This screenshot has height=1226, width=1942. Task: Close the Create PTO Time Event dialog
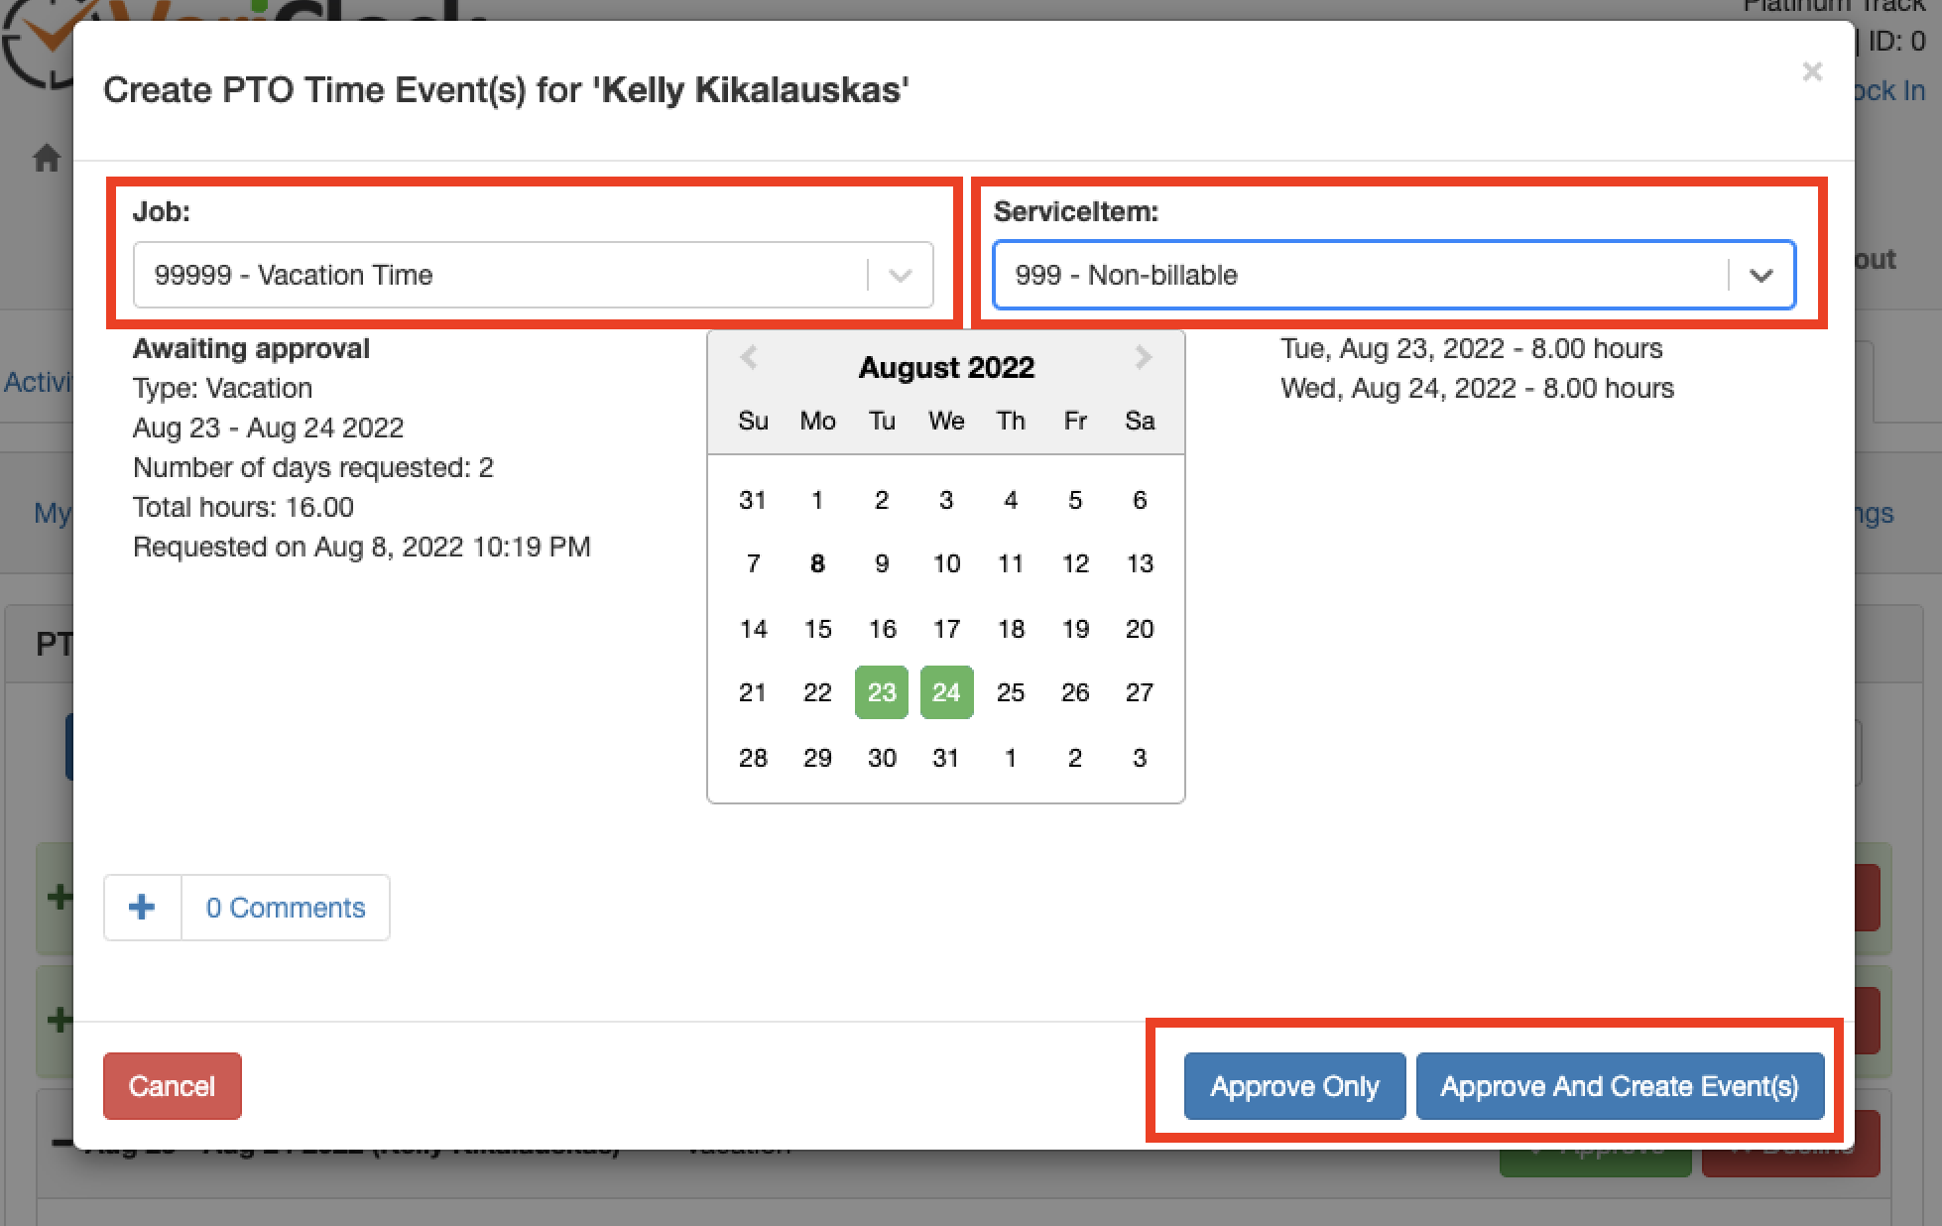tap(1812, 71)
